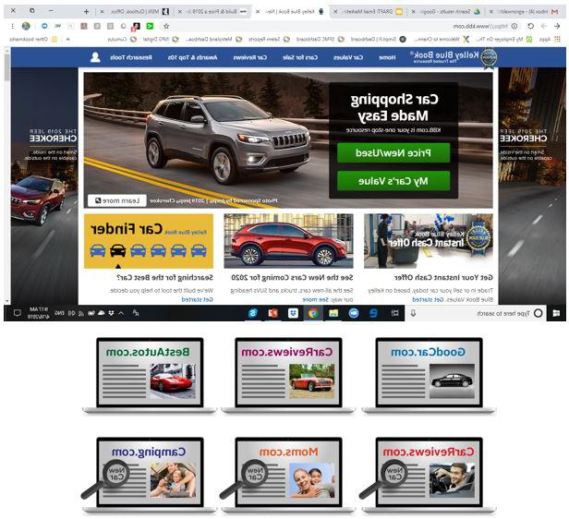
Task: Select the black car icon in Car Finder
Action: click(x=117, y=250)
